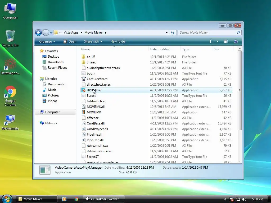Image resolution: width=271 pixels, height=203 pixels.
Task: Open the Organize menu
Action: [47, 41]
